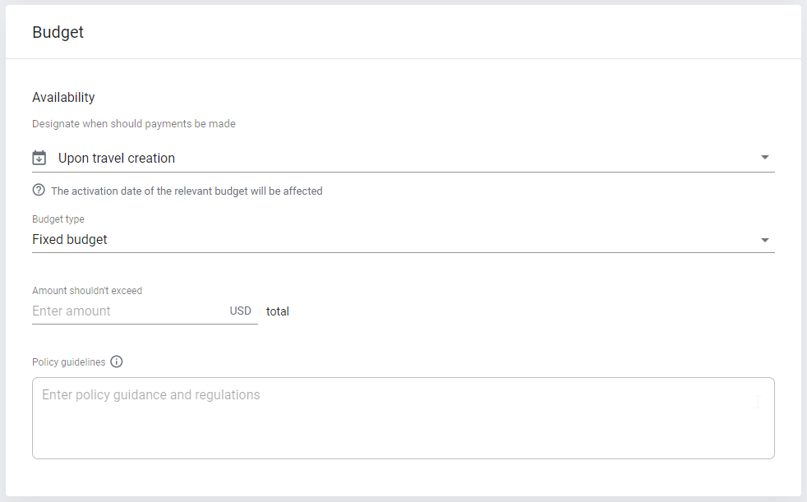Focus the policy guidance text area
This screenshot has width=807, height=502.
click(x=403, y=418)
